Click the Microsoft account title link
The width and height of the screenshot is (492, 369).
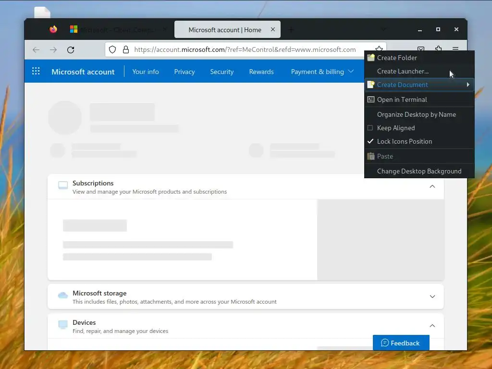point(83,72)
